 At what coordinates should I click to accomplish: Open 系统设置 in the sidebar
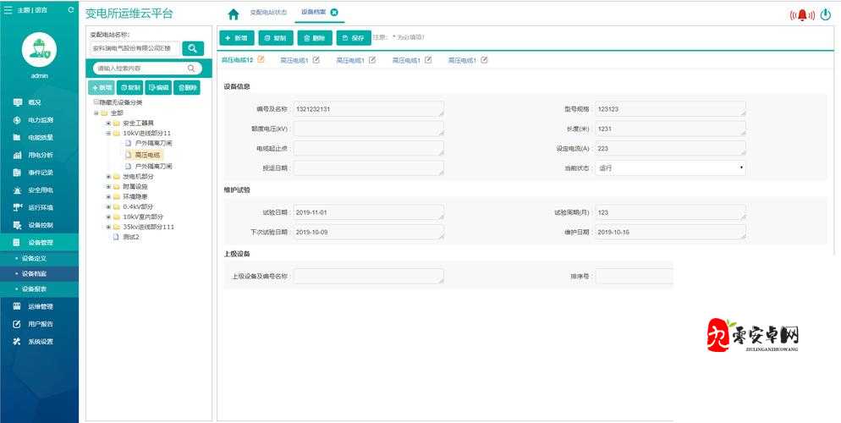[x=39, y=342]
